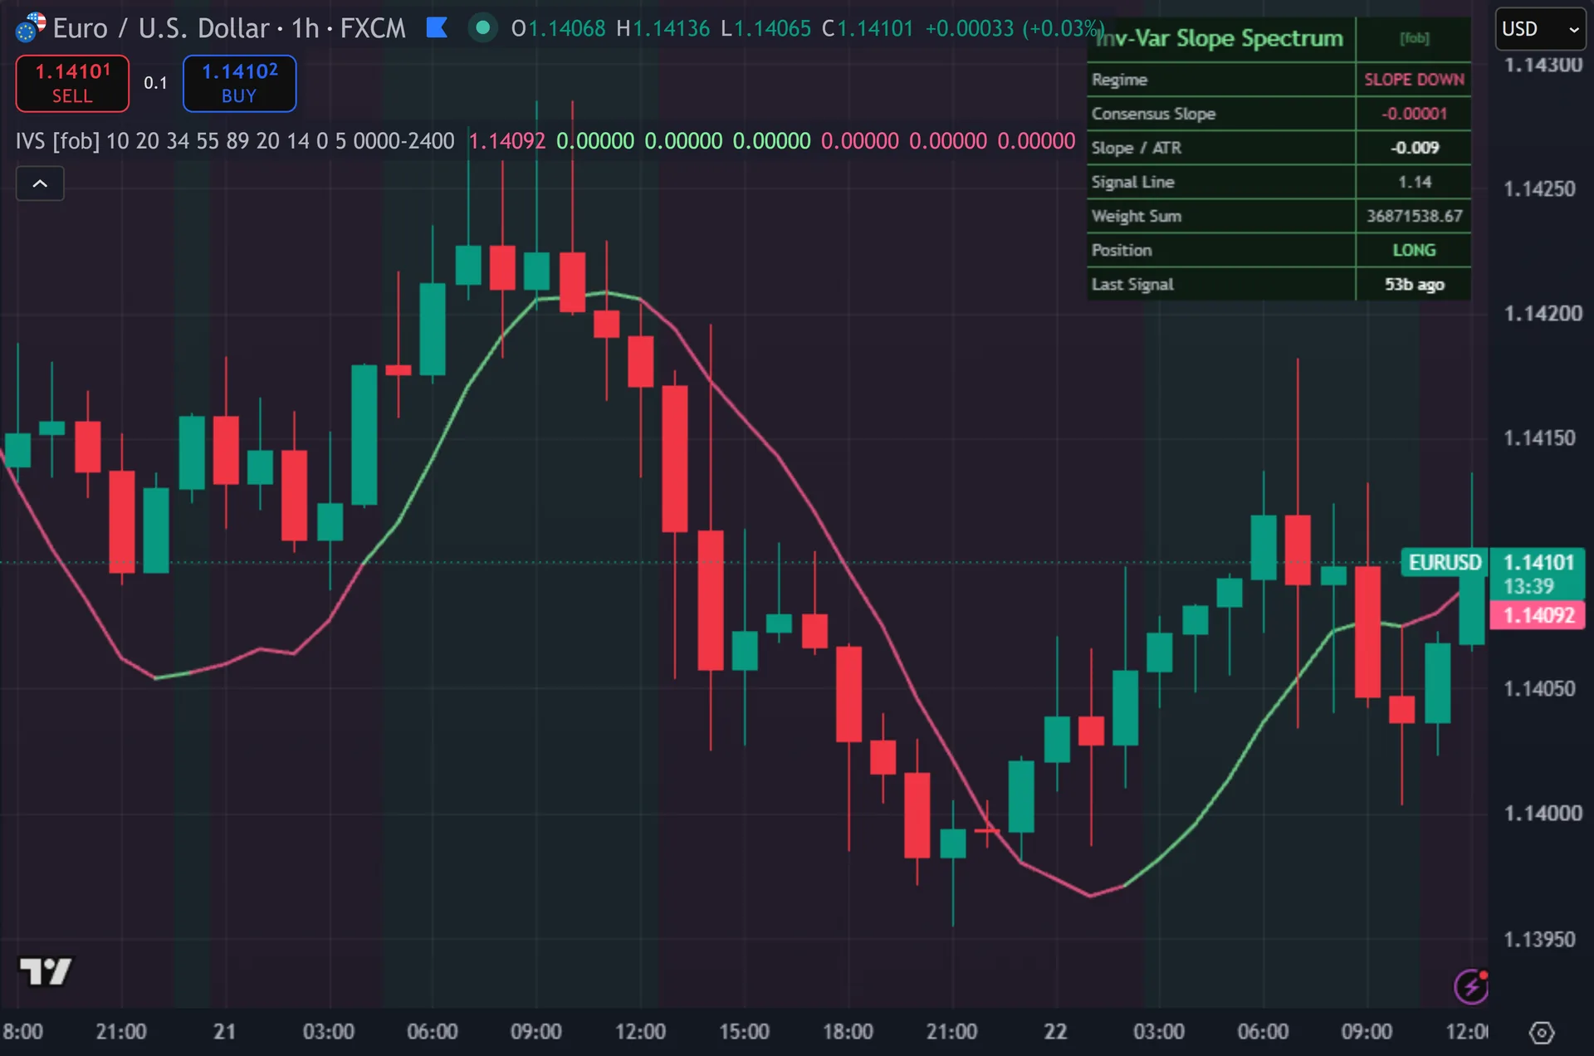Click the 1.14101 SELL button
The height and width of the screenshot is (1056, 1594).
click(72, 83)
